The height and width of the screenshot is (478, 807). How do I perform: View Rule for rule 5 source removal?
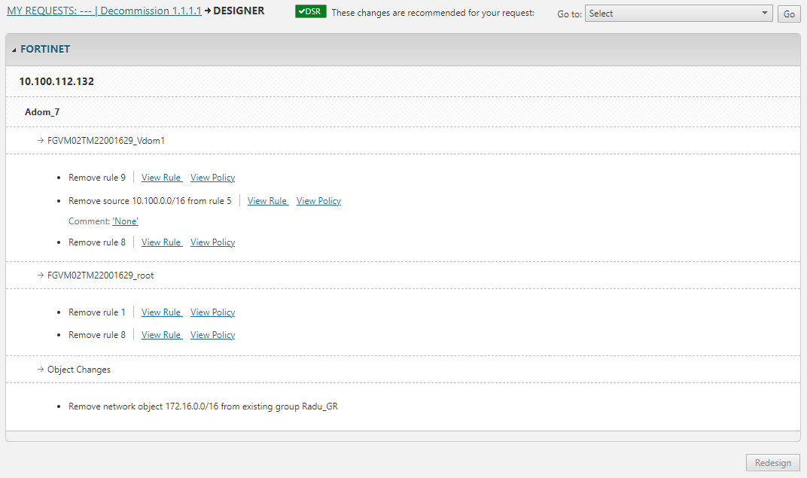(x=268, y=201)
